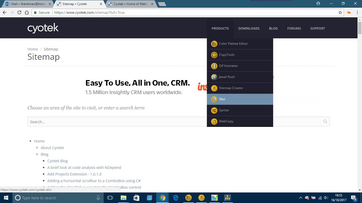Open the NDepend code analysis article link
362x203 pixels.
pos(84,167)
